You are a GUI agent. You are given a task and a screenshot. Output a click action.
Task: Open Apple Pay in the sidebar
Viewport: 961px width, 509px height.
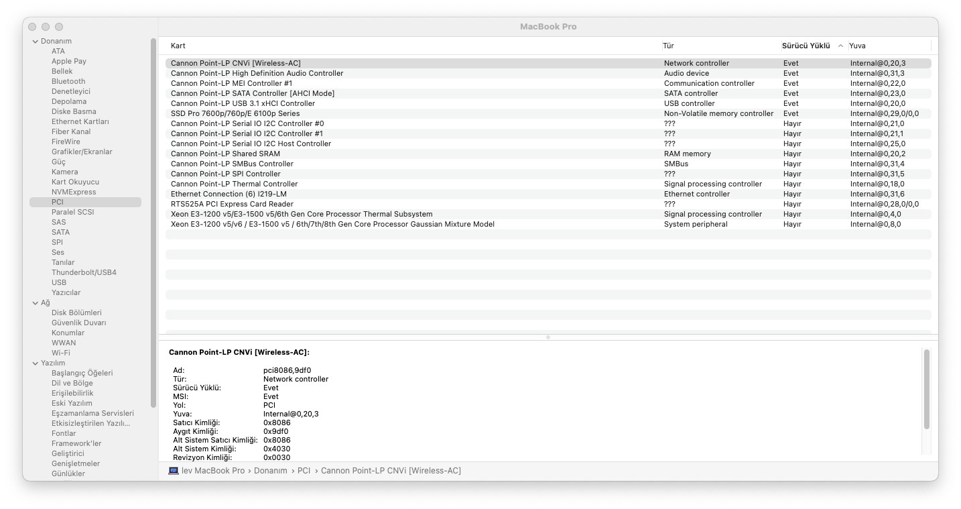tap(69, 61)
